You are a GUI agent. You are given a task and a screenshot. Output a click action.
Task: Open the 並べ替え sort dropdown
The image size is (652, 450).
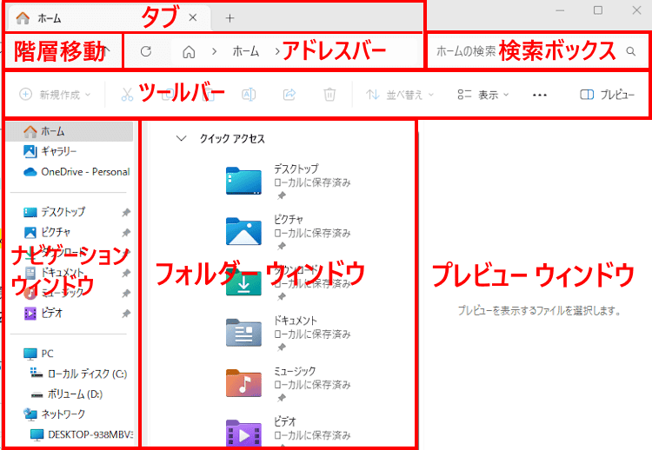400,95
